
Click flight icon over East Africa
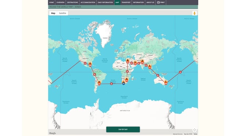click(x=127, y=72)
